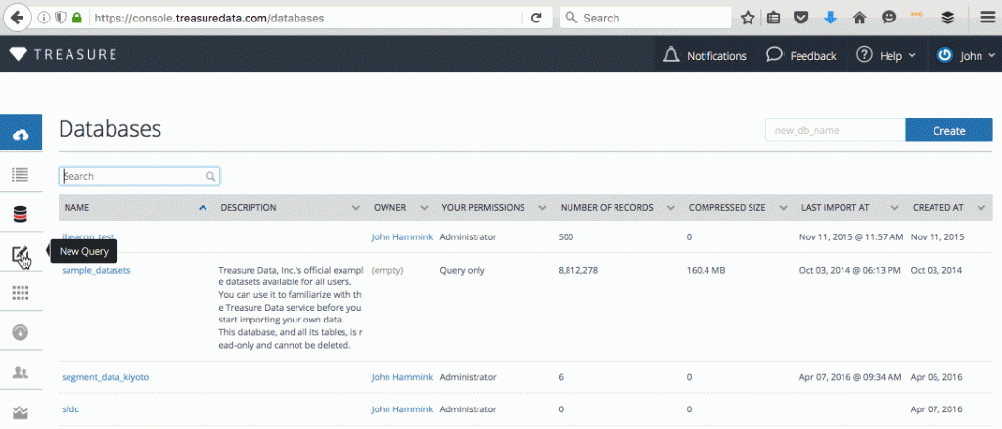Click the '160.4 MB' compressed size cell
The image size is (1002, 429).
pos(706,270)
